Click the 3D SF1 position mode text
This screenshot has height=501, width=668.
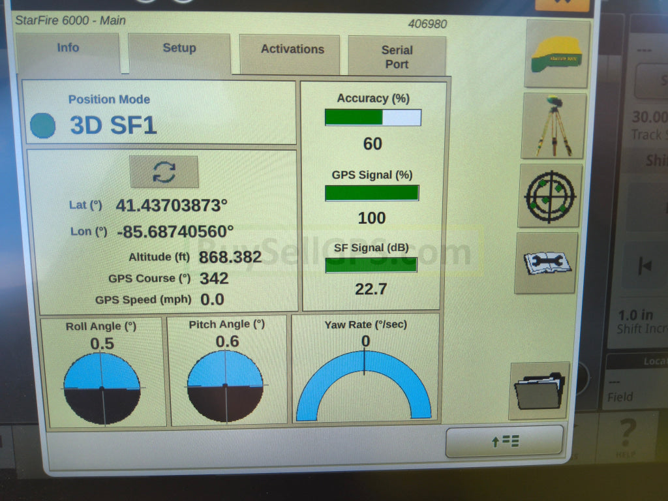pos(114,125)
